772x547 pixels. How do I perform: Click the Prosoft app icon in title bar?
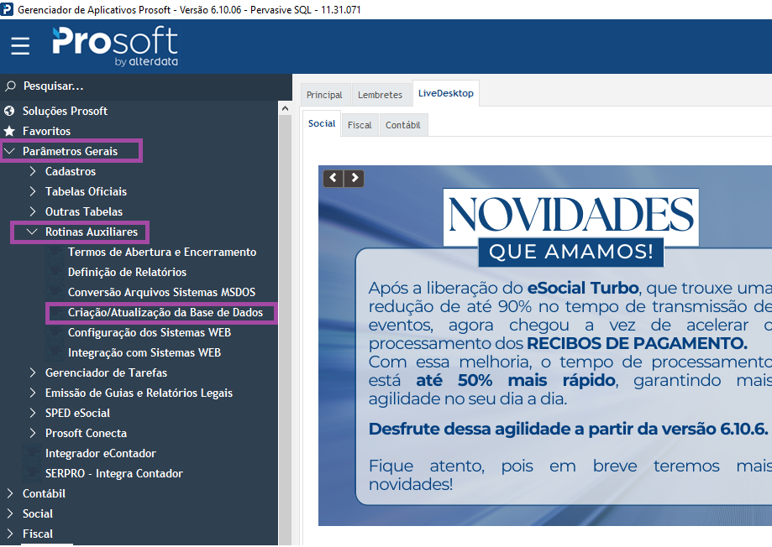click(7, 9)
